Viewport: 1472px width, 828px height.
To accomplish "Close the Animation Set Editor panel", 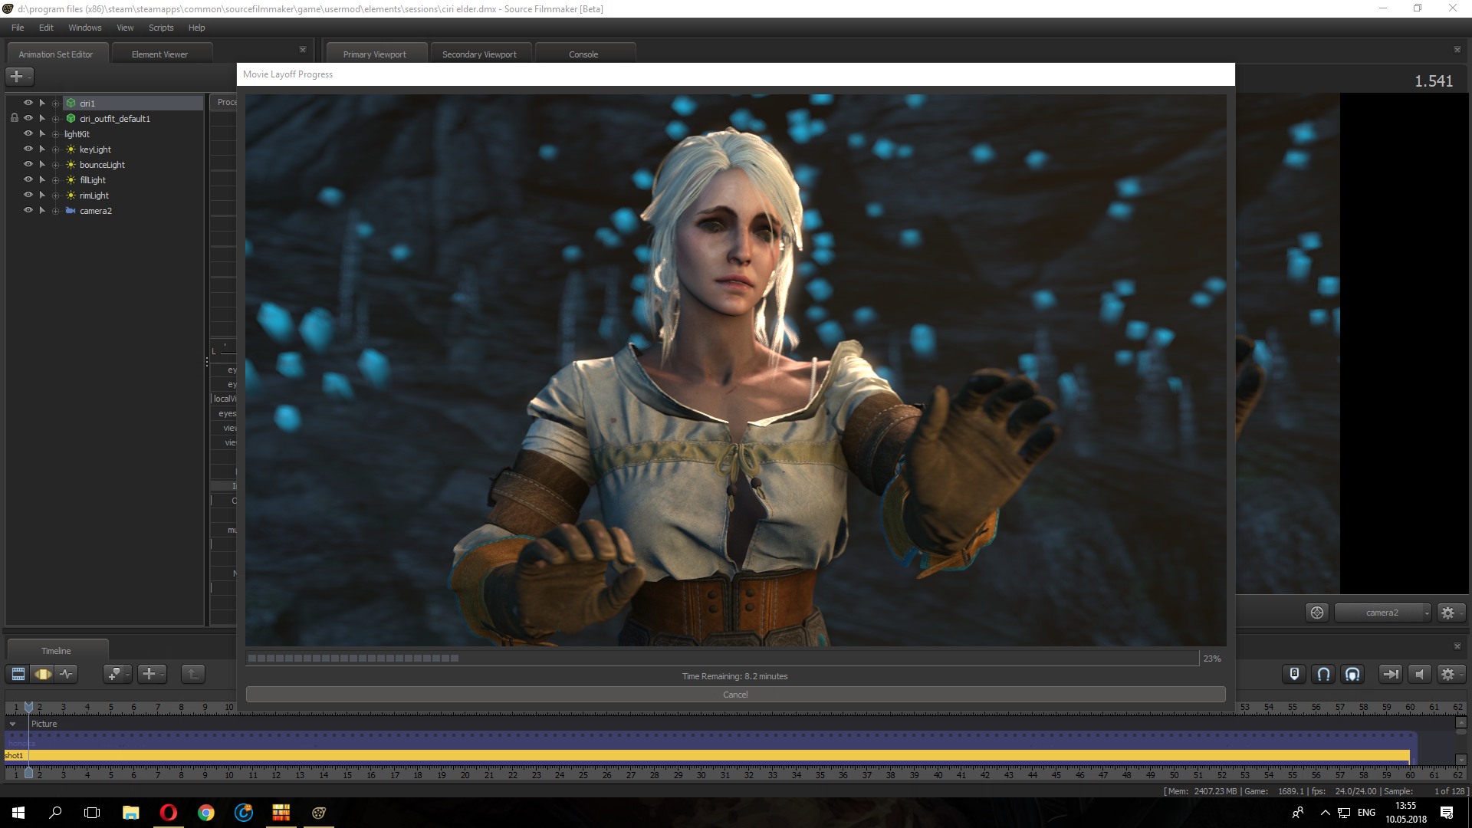I will pyautogui.click(x=303, y=50).
